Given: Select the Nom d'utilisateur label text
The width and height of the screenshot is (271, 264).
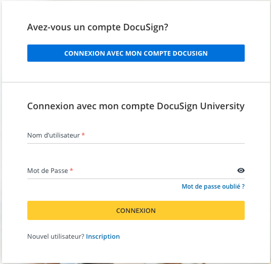Looking at the screenshot, I should tap(54, 135).
